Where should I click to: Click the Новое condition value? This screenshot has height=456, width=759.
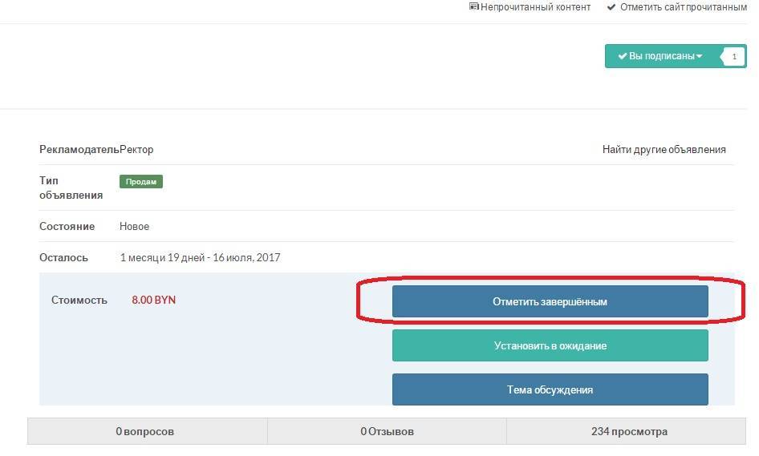tap(134, 227)
